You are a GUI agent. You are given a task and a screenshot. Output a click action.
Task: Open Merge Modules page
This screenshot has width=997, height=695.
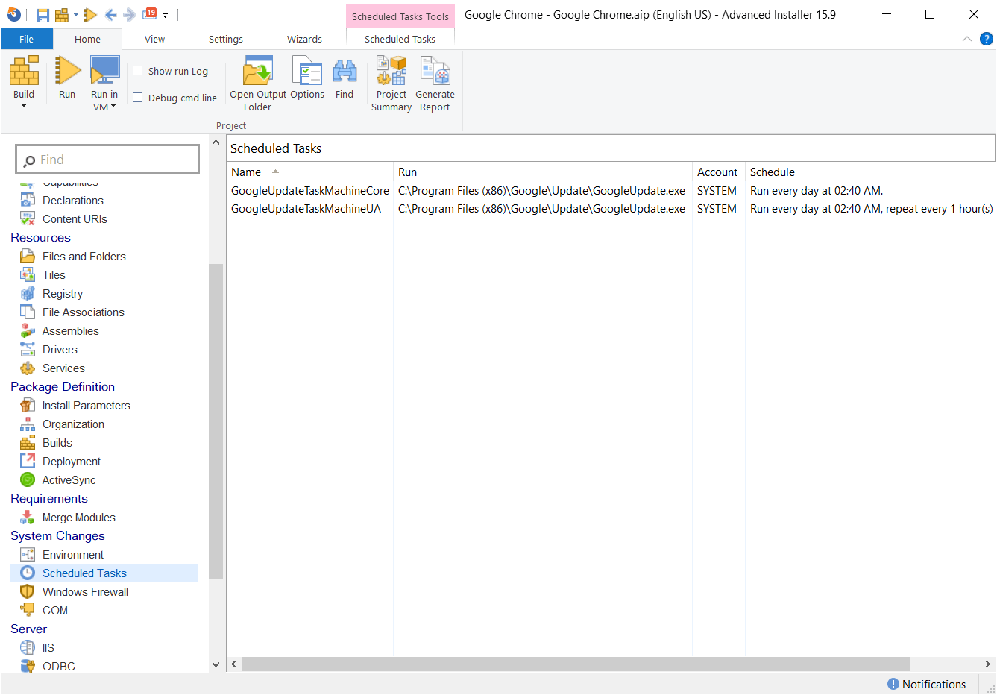tap(79, 517)
